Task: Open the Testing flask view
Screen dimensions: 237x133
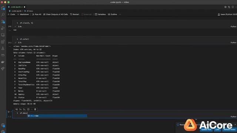Action: (3, 48)
